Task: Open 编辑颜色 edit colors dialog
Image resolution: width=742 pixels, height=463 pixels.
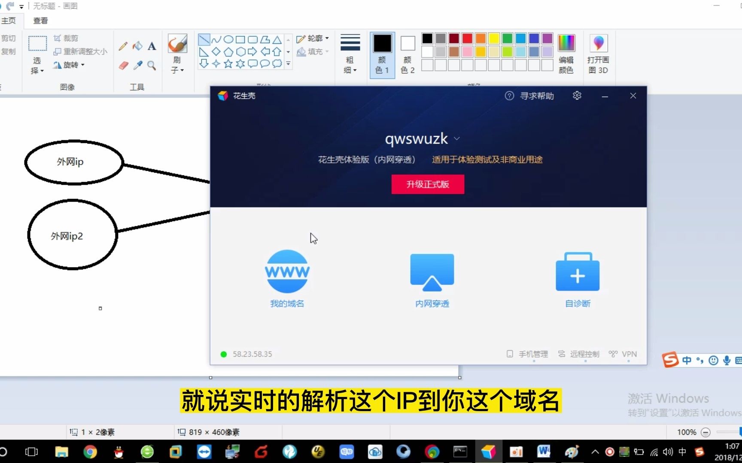Action: [x=566, y=54]
